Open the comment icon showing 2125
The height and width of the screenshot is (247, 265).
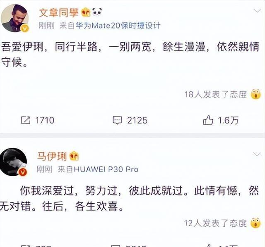click(117, 120)
